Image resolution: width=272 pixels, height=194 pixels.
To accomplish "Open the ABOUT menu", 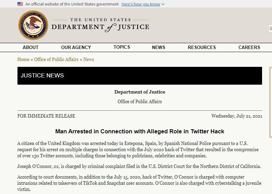I will (x=30, y=47).
